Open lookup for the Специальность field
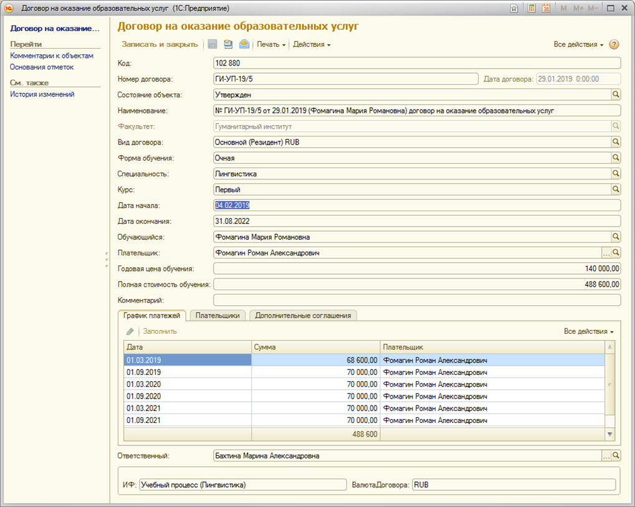635x507 pixels. [616, 174]
